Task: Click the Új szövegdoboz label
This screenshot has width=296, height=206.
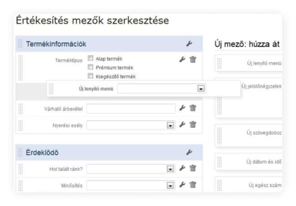Action: pyautogui.click(x=264, y=133)
